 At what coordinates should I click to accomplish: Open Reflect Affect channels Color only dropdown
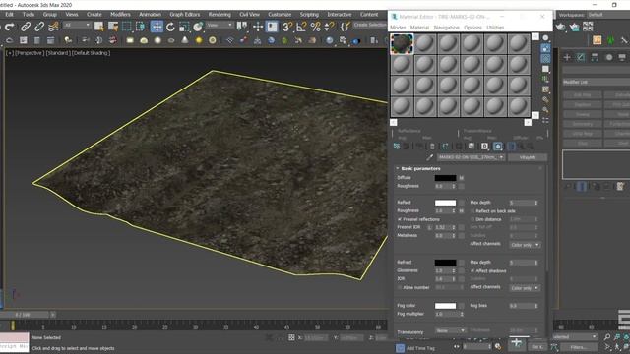coord(525,245)
